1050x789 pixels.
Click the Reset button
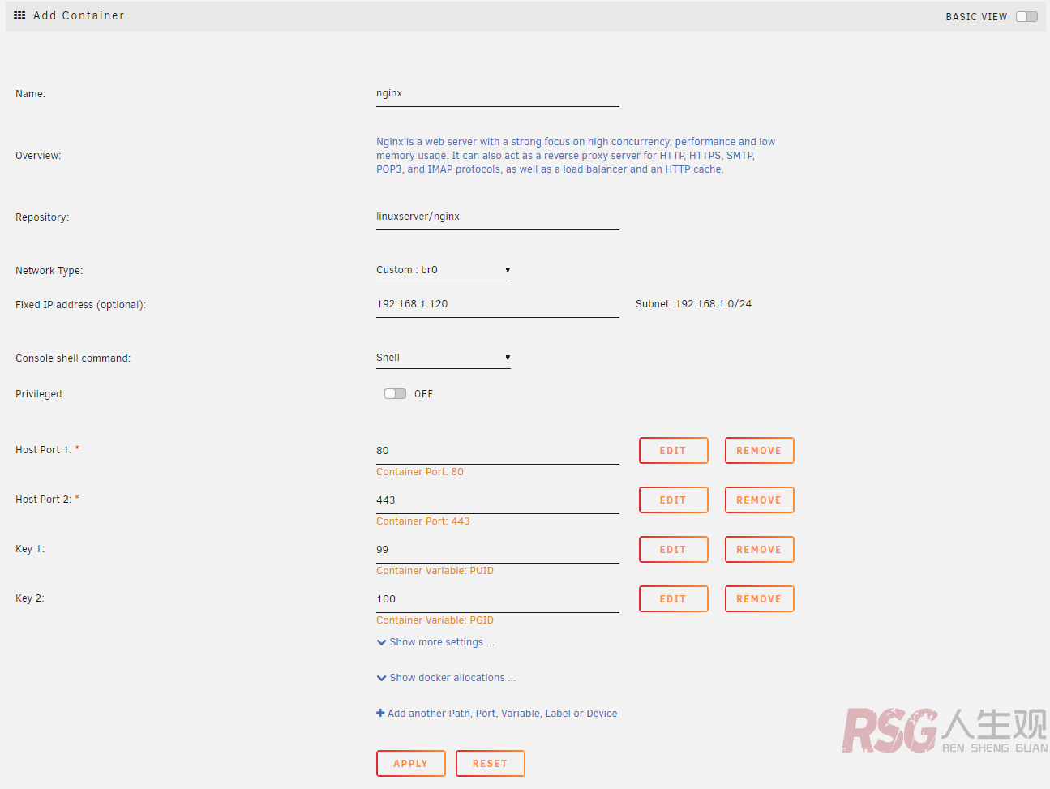tap(491, 764)
